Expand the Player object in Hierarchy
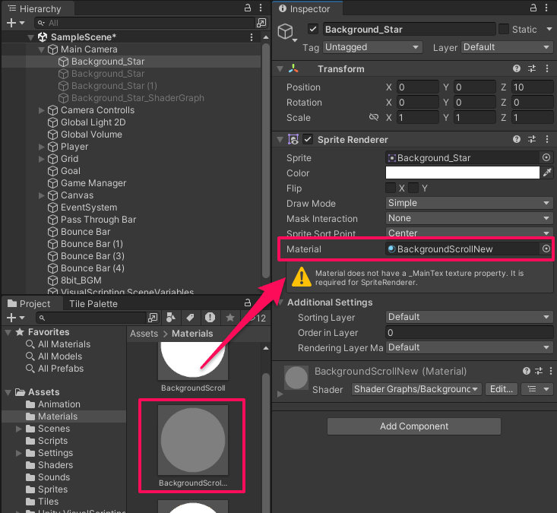This screenshot has width=557, height=513. coord(42,147)
